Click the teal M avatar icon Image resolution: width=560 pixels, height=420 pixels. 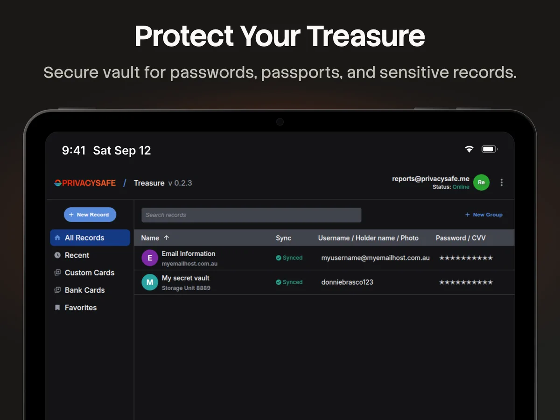pos(150,282)
